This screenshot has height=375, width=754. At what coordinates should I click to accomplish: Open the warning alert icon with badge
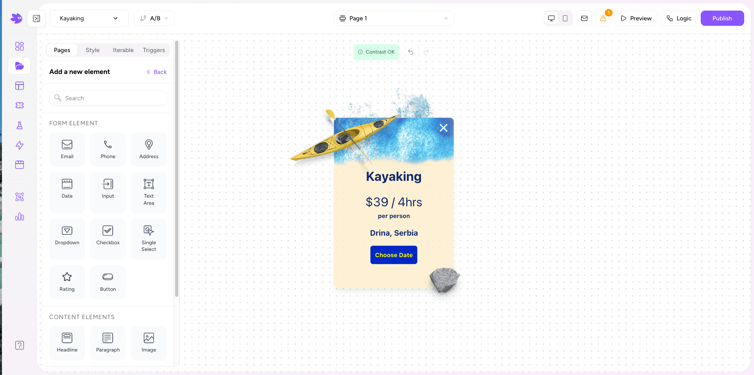point(603,18)
